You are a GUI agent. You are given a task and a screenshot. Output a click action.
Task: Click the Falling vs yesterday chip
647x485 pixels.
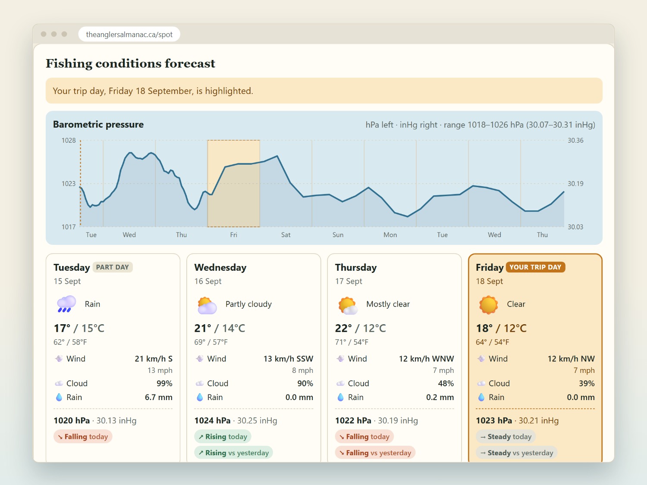coord(375,453)
